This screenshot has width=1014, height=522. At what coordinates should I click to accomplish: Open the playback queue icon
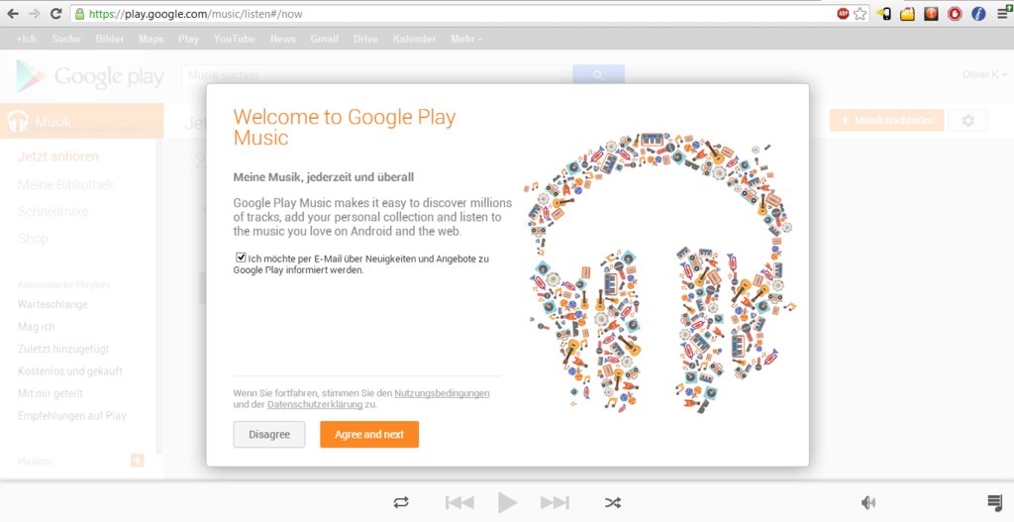994,502
